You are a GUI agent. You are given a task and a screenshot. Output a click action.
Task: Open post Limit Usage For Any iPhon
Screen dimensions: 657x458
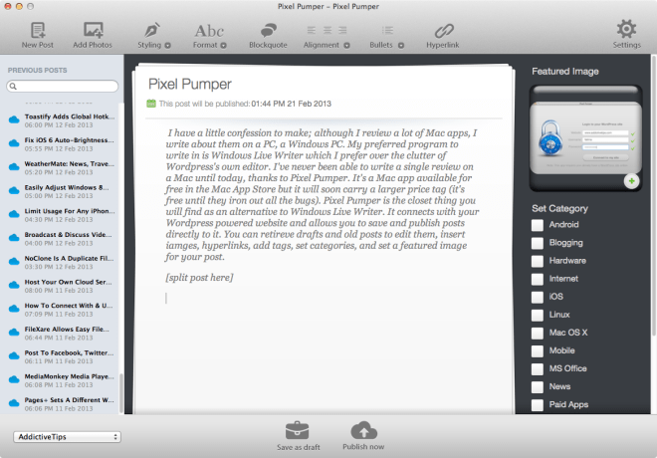(62, 215)
